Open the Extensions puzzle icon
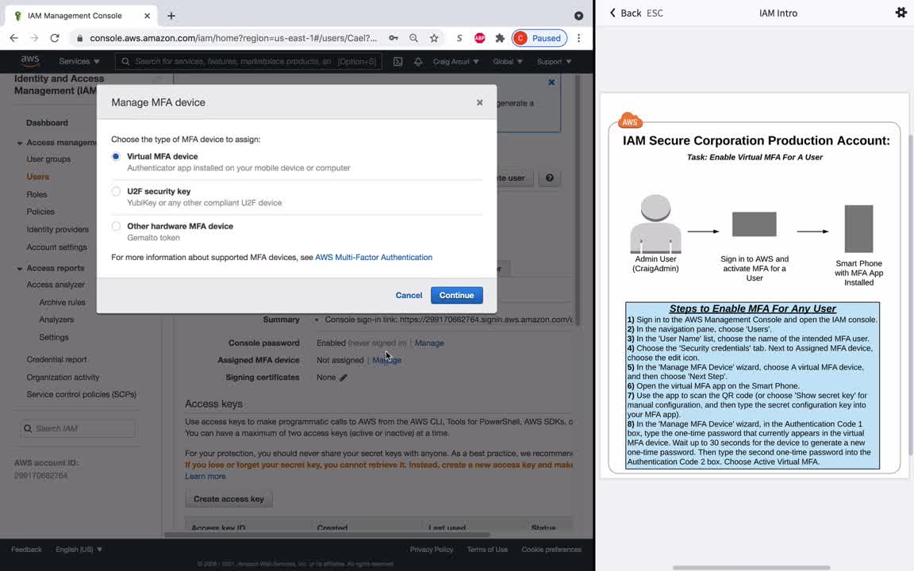 (x=500, y=38)
